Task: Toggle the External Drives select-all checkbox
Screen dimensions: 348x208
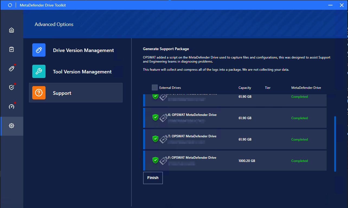Action: 155,87
